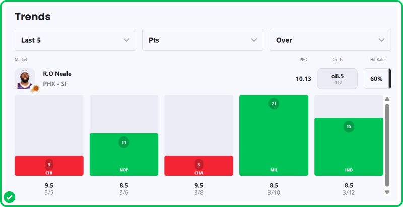The width and height of the screenshot is (403, 207).
Task: Click the 3 points badge on the CHA bar
Action: point(198,164)
